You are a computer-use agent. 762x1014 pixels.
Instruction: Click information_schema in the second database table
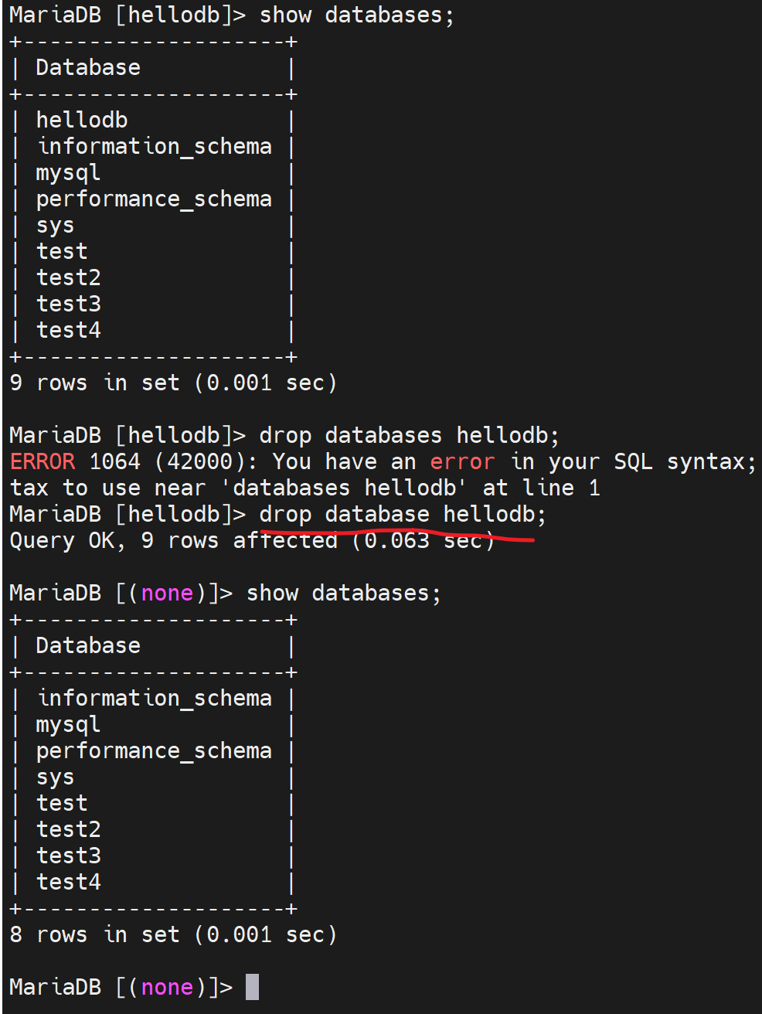coord(155,698)
